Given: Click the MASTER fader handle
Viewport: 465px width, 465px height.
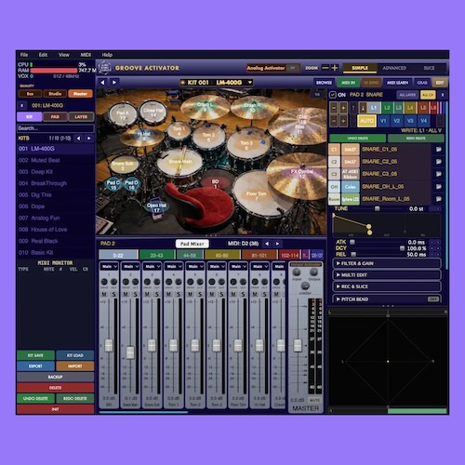Looking at the screenshot, I should click(x=298, y=345).
